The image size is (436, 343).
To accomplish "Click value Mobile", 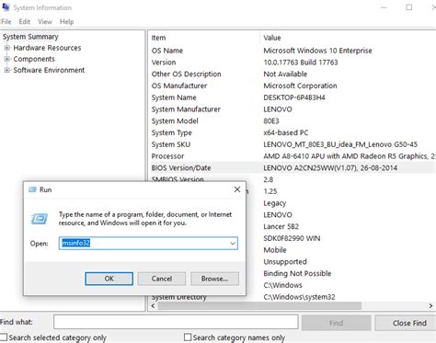I will [275, 250].
